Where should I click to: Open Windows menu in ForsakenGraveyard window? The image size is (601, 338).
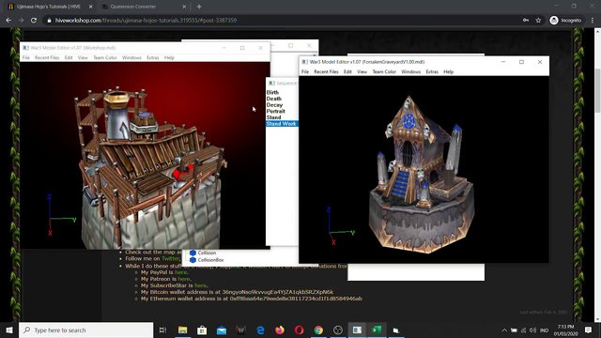(x=411, y=71)
